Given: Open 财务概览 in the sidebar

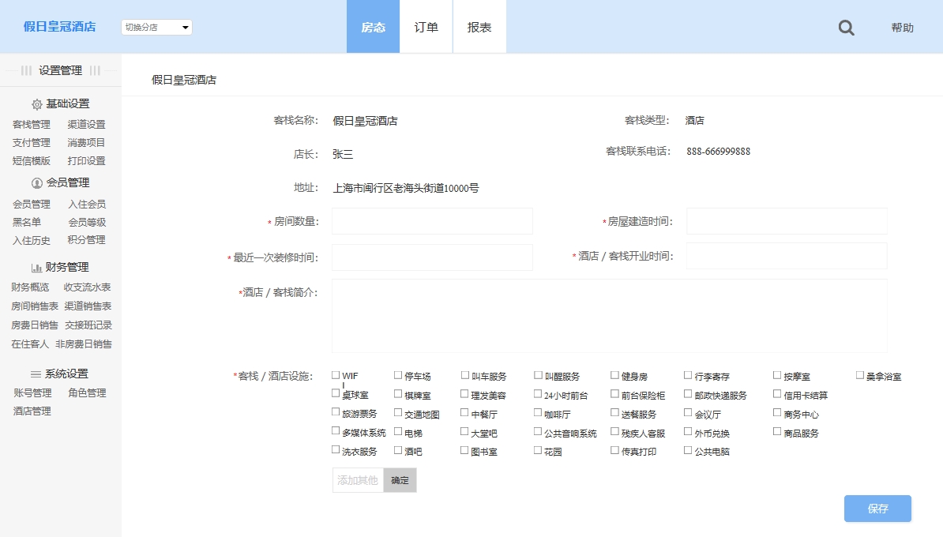Looking at the screenshot, I should coord(30,287).
